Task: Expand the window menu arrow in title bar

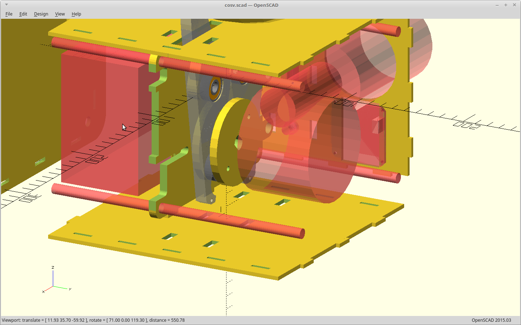Action: click(x=7, y=5)
